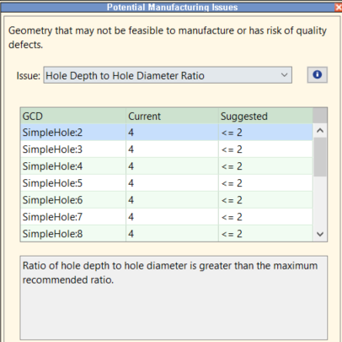342x342 pixels.
Task: Sort by the GCD column header
Action: pyautogui.click(x=73, y=116)
